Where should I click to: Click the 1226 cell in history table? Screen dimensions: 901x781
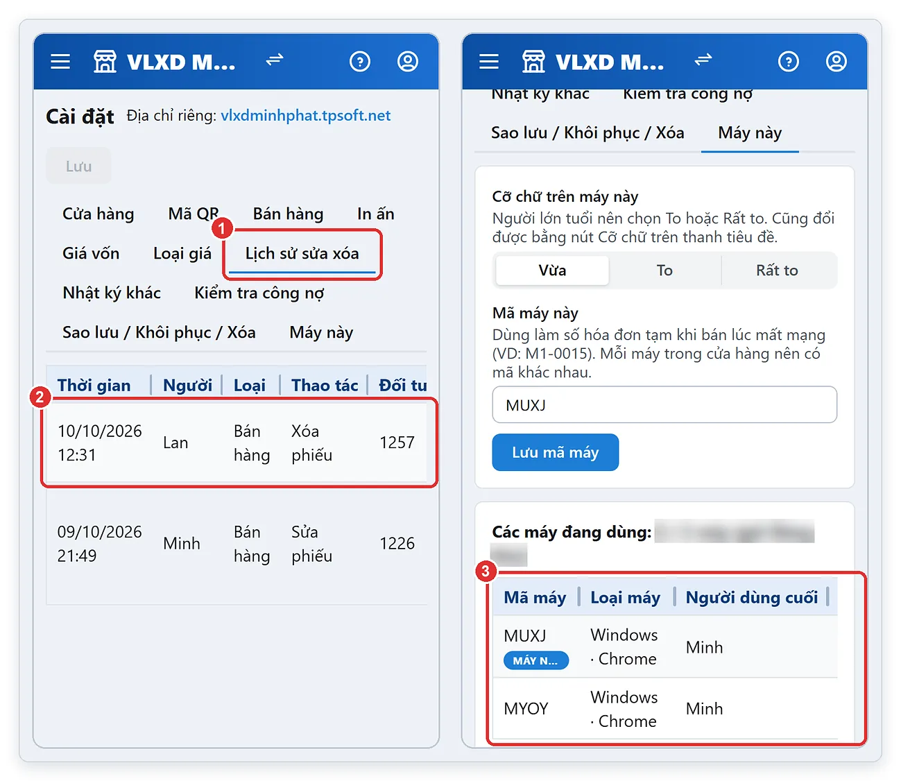click(397, 544)
